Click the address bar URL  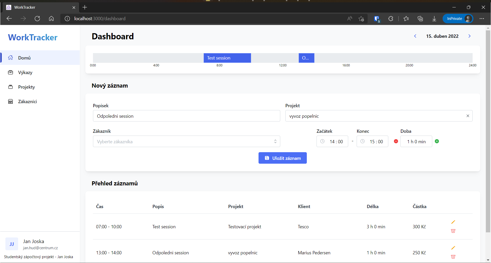tap(100, 18)
